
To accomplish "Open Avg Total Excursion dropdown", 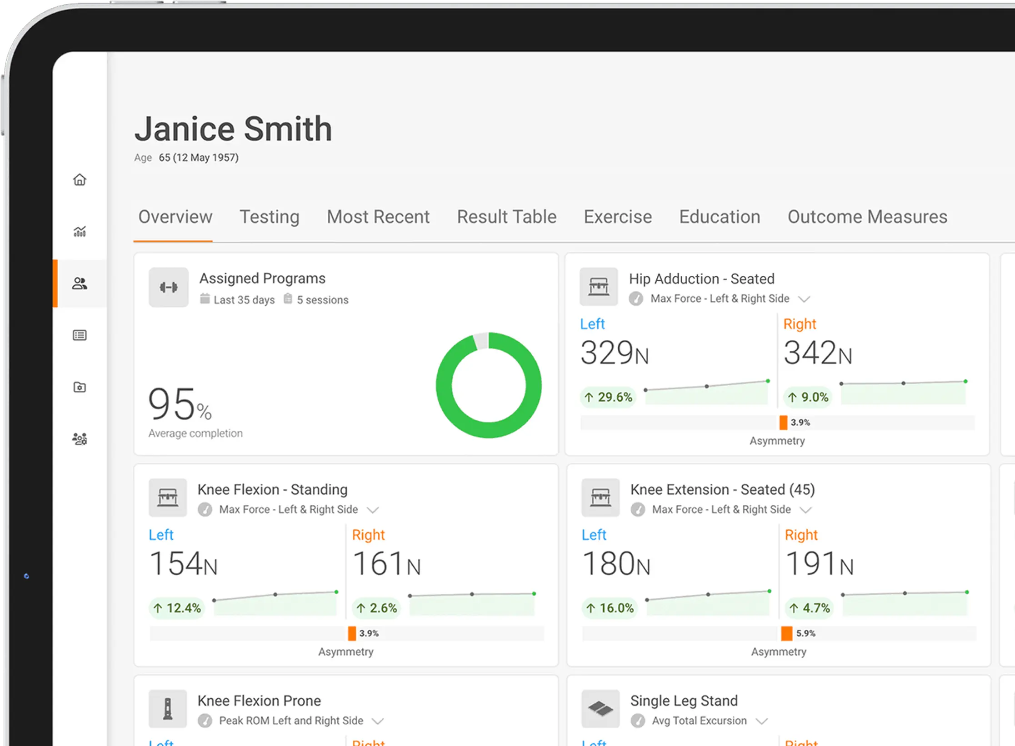I will (x=761, y=721).
